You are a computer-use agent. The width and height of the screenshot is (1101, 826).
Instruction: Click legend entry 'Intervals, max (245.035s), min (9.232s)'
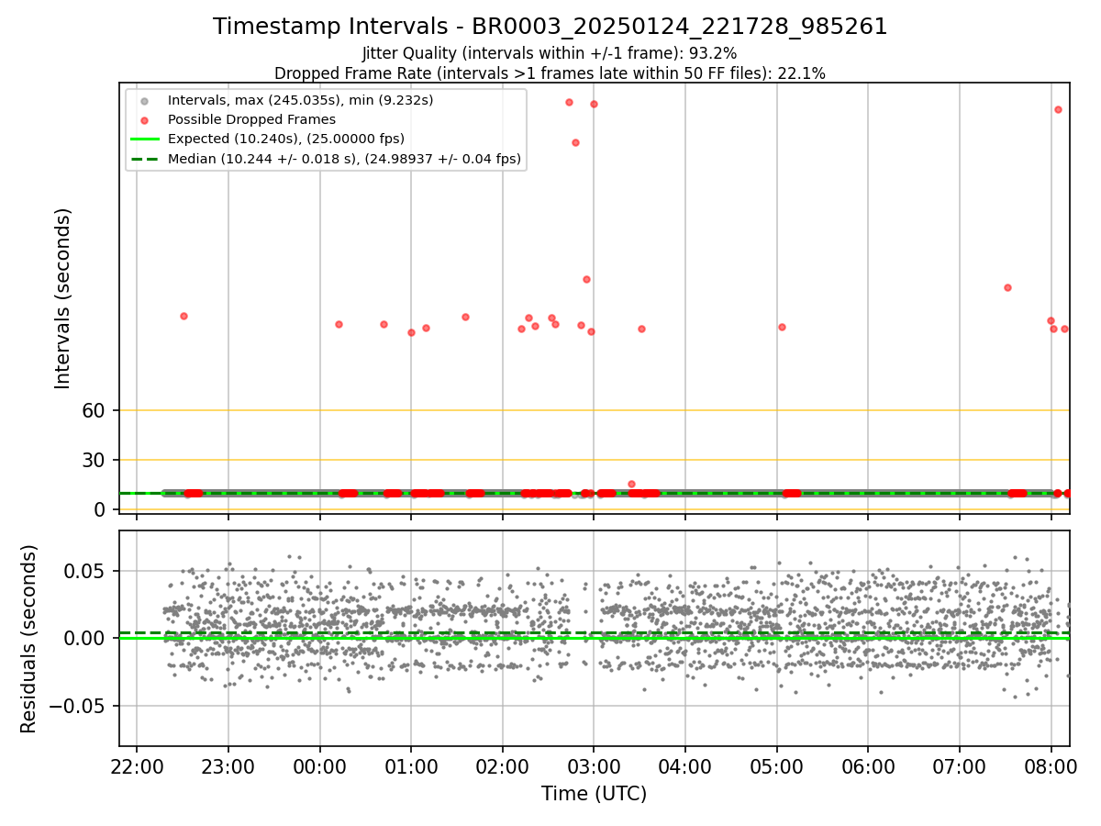300,99
